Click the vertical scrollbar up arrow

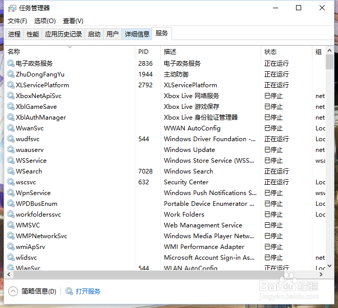[329, 50]
